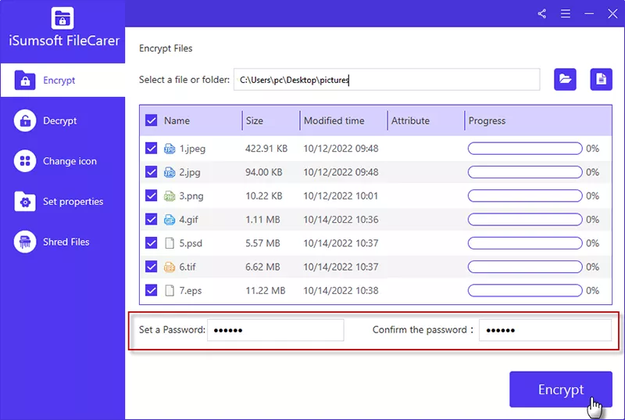Focus the Set a Password field

(x=275, y=330)
